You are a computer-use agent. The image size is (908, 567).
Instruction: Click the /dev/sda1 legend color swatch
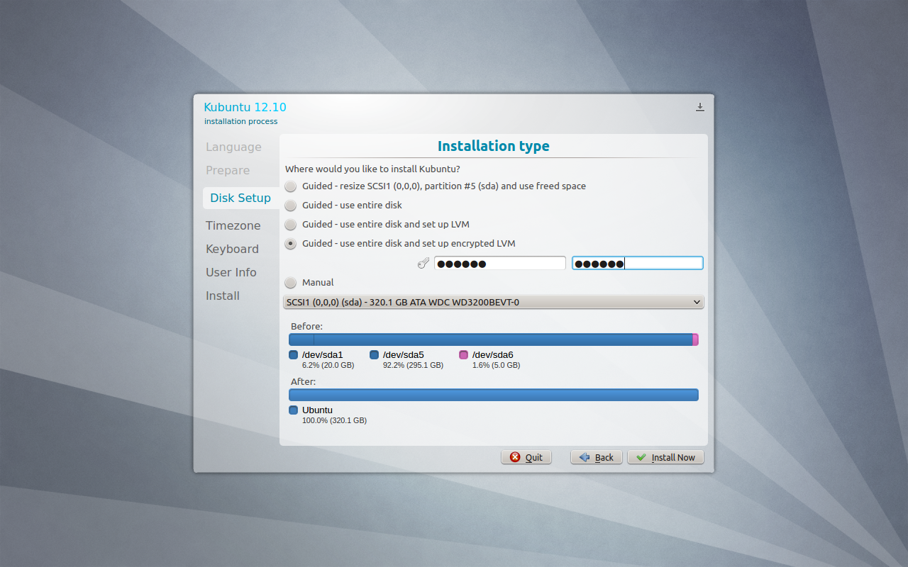point(294,355)
